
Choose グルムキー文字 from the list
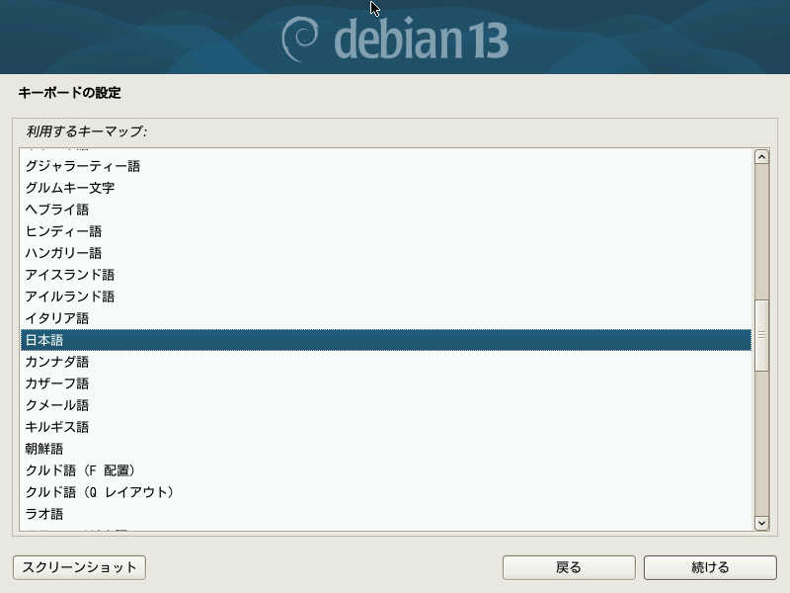386,188
